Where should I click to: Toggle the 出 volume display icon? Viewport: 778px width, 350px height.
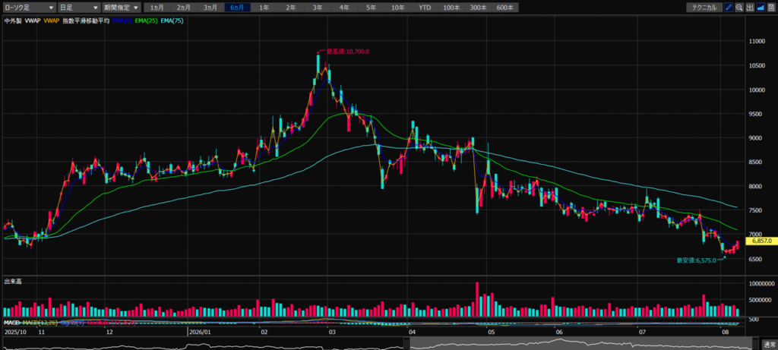(x=750, y=8)
